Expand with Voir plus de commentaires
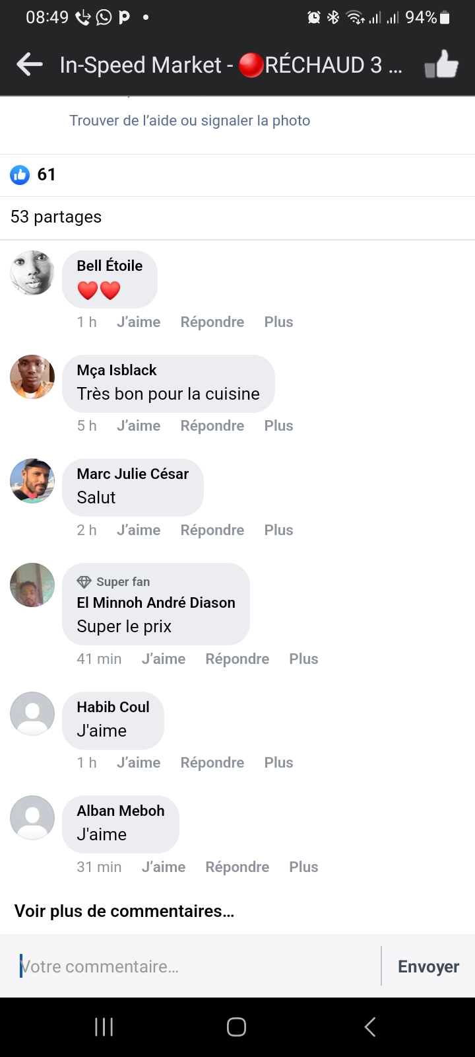Screen dimensions: 475x1057 pos(124,911)
